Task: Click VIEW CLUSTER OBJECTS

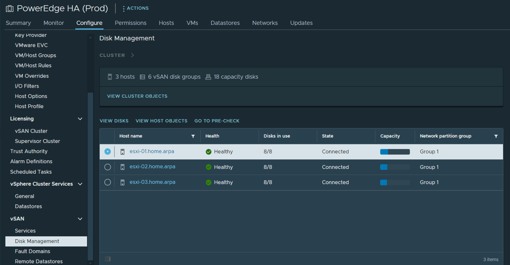Action: 137,96
